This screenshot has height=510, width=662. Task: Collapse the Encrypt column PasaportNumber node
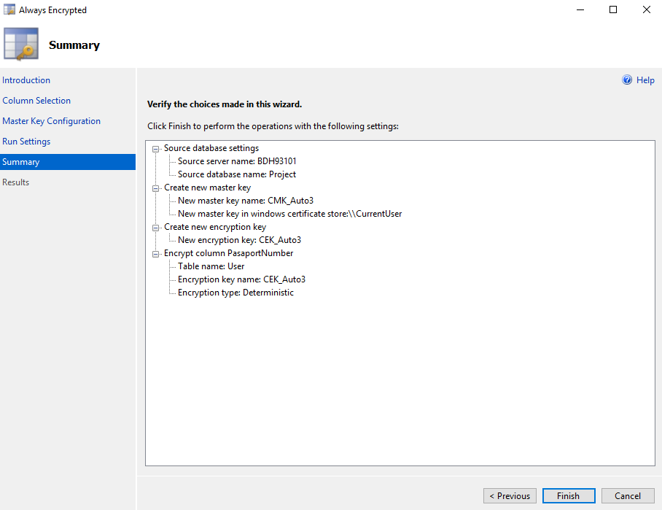pyautogui.click(x=156, y=253)
